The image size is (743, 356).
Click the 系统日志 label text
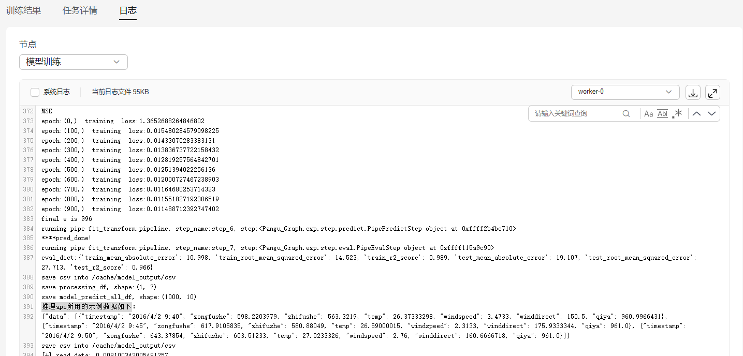point(56,92)
